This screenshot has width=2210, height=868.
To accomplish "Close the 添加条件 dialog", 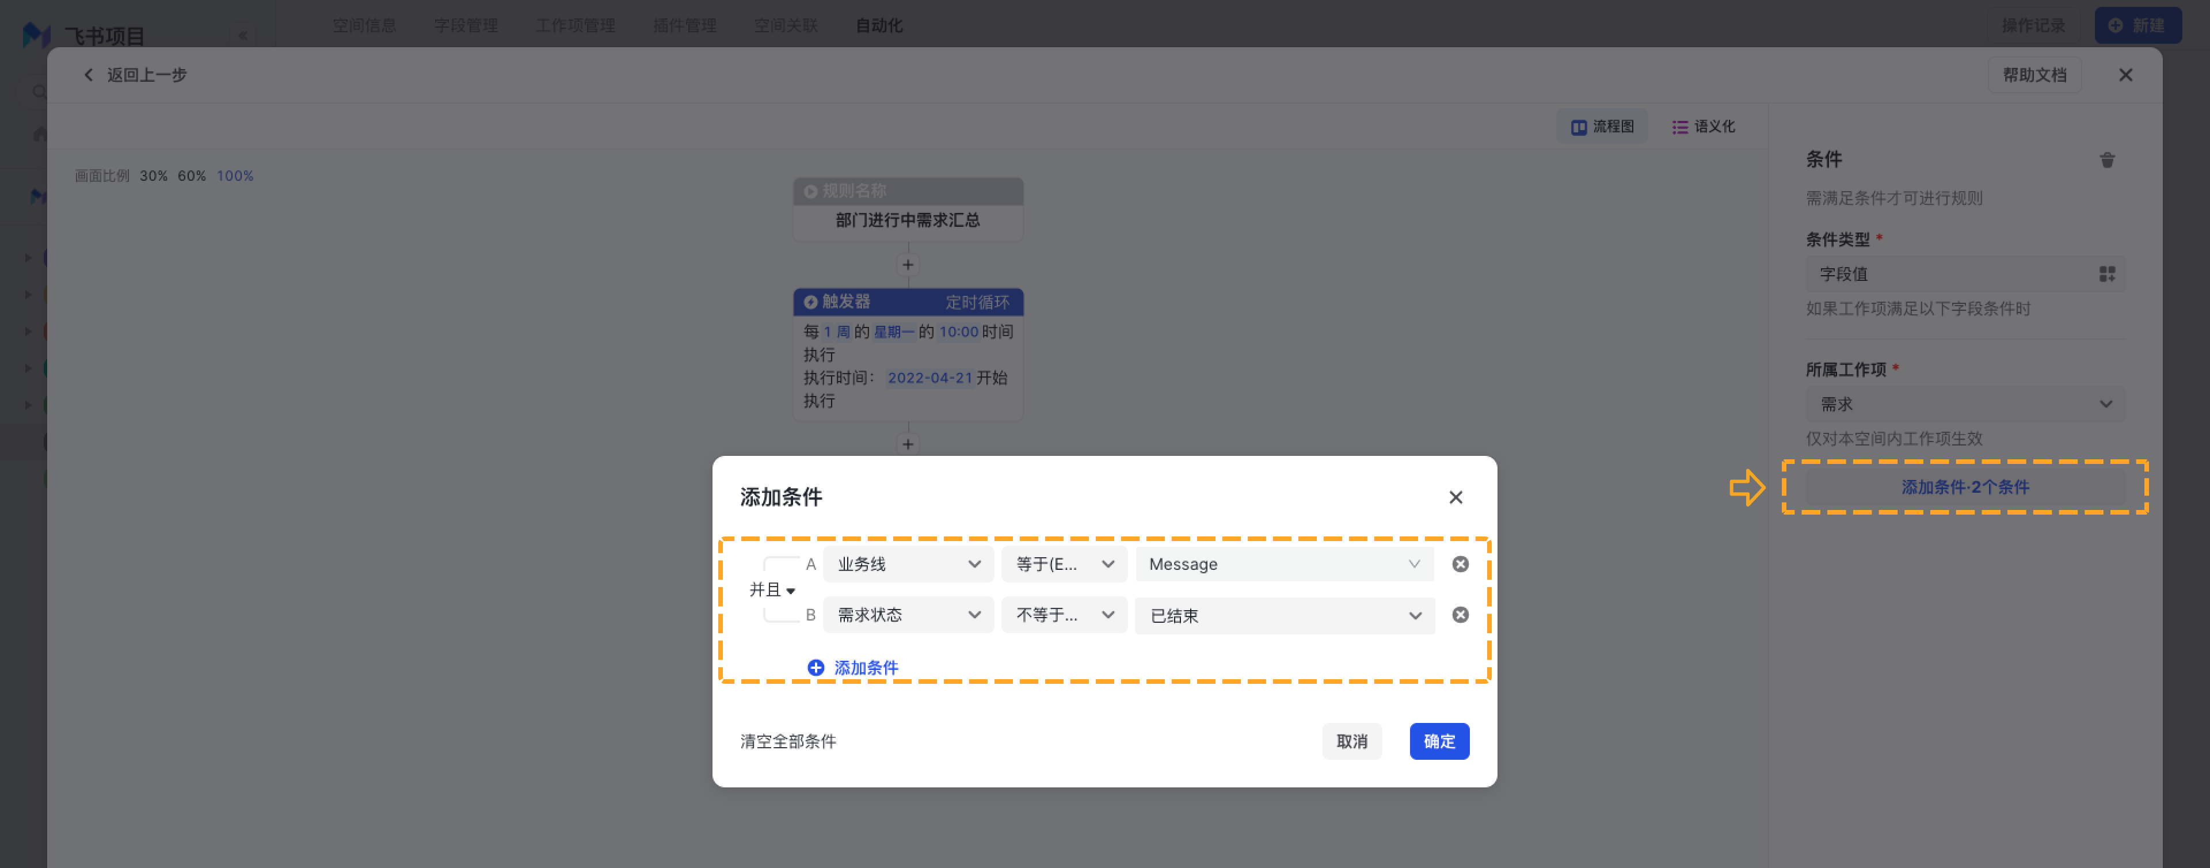I will [1456, 497].
